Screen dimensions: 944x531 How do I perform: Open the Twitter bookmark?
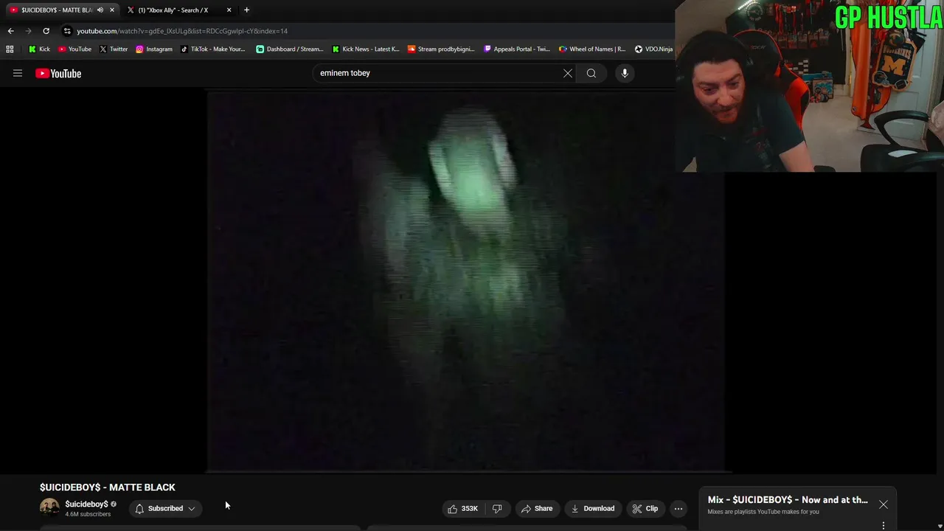[114, 49]
